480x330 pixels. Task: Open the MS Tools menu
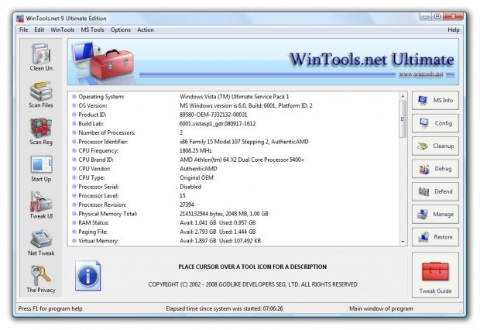92,29
